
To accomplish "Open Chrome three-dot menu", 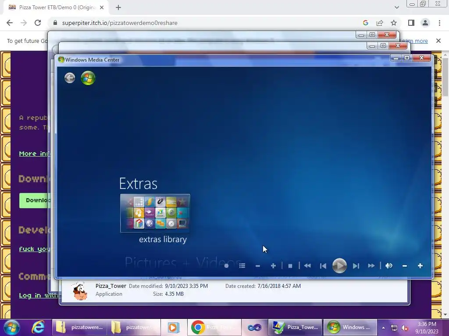I will pos(439,23).
